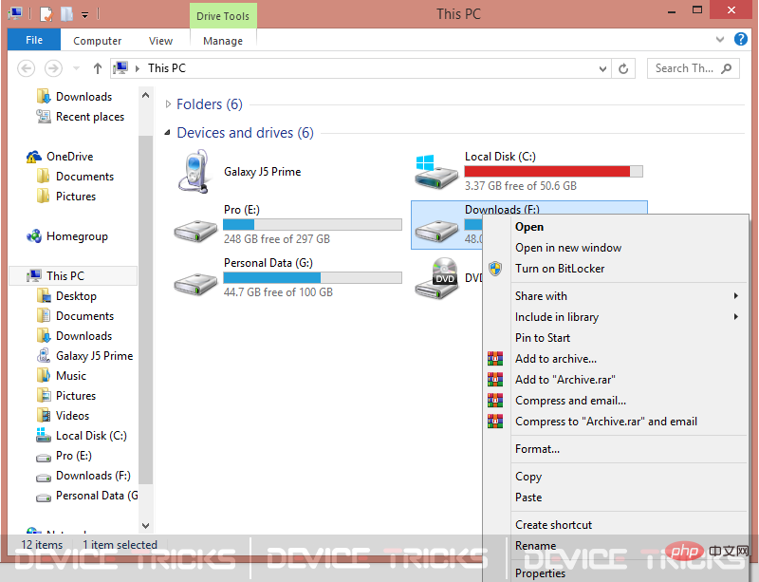Viewport: 759px width, 582px height.
Task: Switch to the Manage ribbon tab
Action: 223,41
